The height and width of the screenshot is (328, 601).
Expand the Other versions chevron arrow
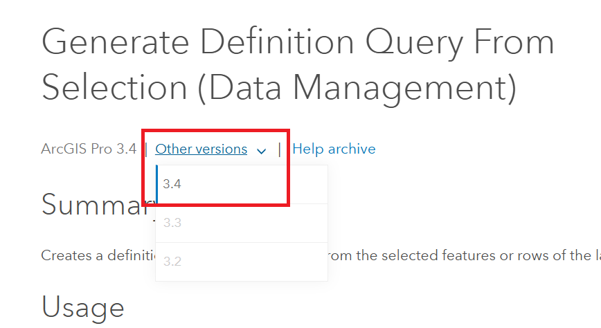[x=261, y=149]
